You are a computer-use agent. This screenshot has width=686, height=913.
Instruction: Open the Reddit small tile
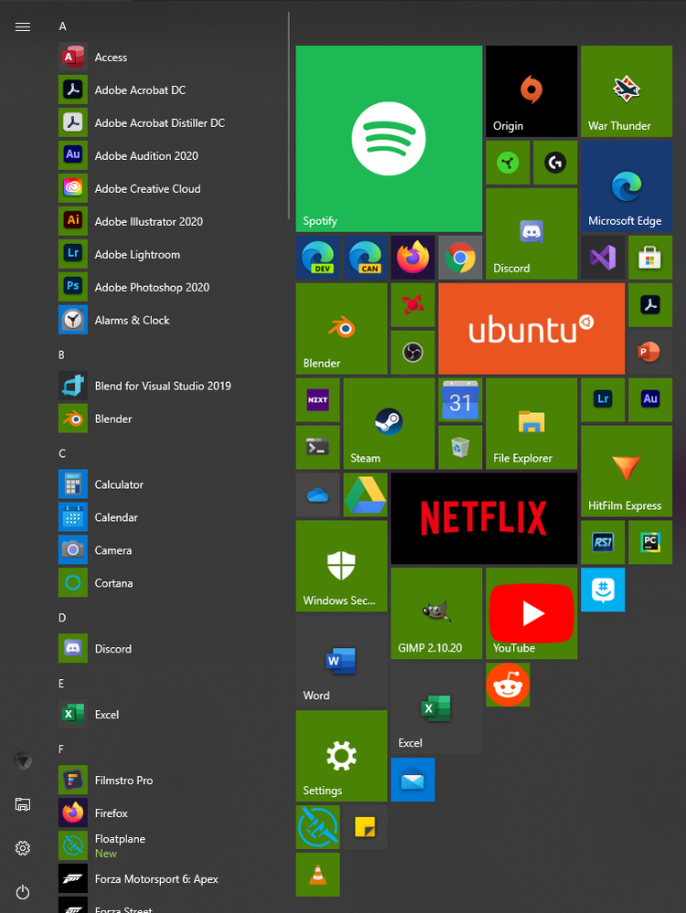click(508, 685)
